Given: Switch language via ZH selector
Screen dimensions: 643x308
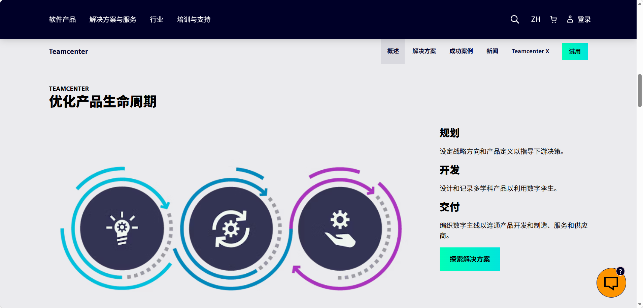Looking at the screenshot, I should (536, 19).
